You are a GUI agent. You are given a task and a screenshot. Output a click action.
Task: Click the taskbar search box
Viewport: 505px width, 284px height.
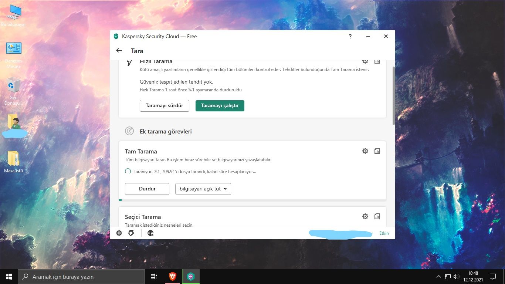(x=81, y=277)
